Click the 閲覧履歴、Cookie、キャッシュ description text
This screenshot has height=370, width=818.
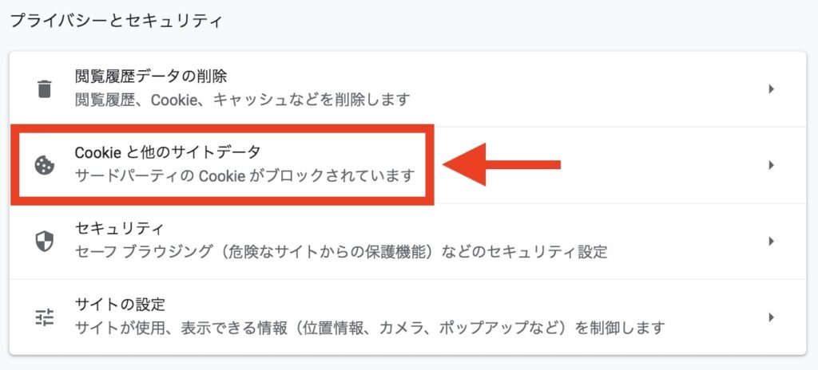[243, 99]
